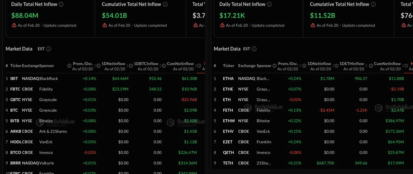Click info icon before Prem./Dsc. in Bitcoin table

coord(69,66)
